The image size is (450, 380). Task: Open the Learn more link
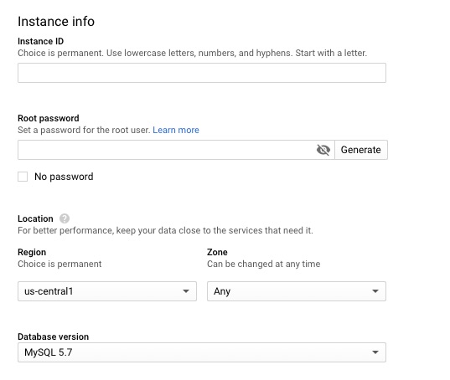click(176, 130)
